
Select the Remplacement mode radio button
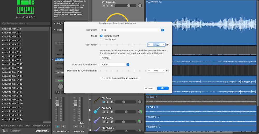point(101,36)
